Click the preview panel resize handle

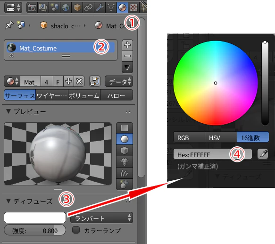(x=58, y=188)
